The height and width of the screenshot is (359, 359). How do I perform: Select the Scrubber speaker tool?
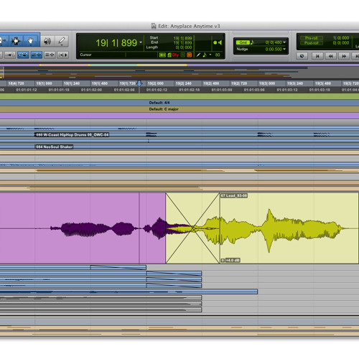47,41
